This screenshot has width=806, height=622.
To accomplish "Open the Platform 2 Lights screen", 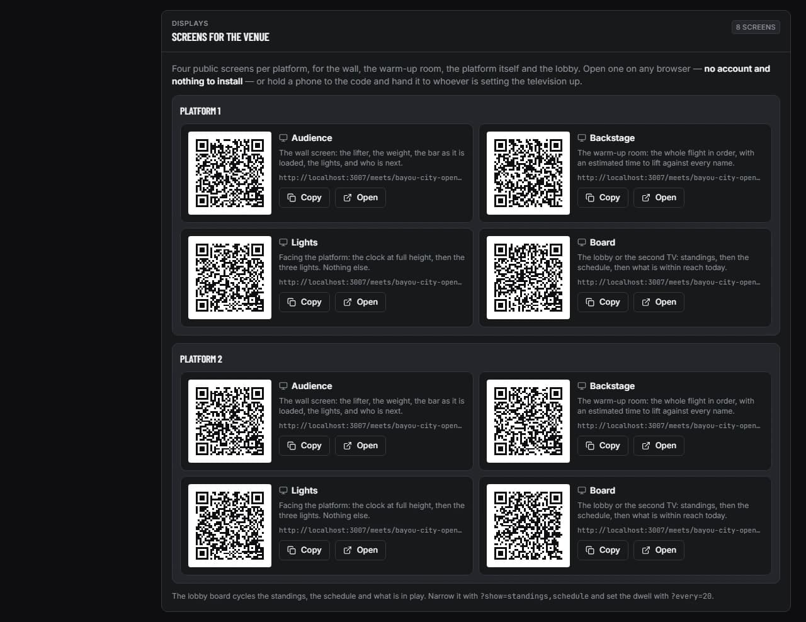I will pos(360,550).
